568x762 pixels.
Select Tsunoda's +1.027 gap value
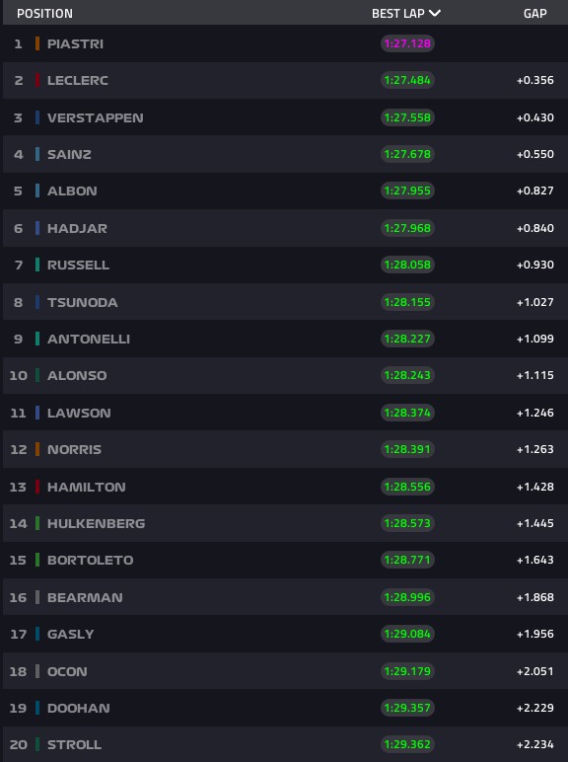tap(535, 302)
